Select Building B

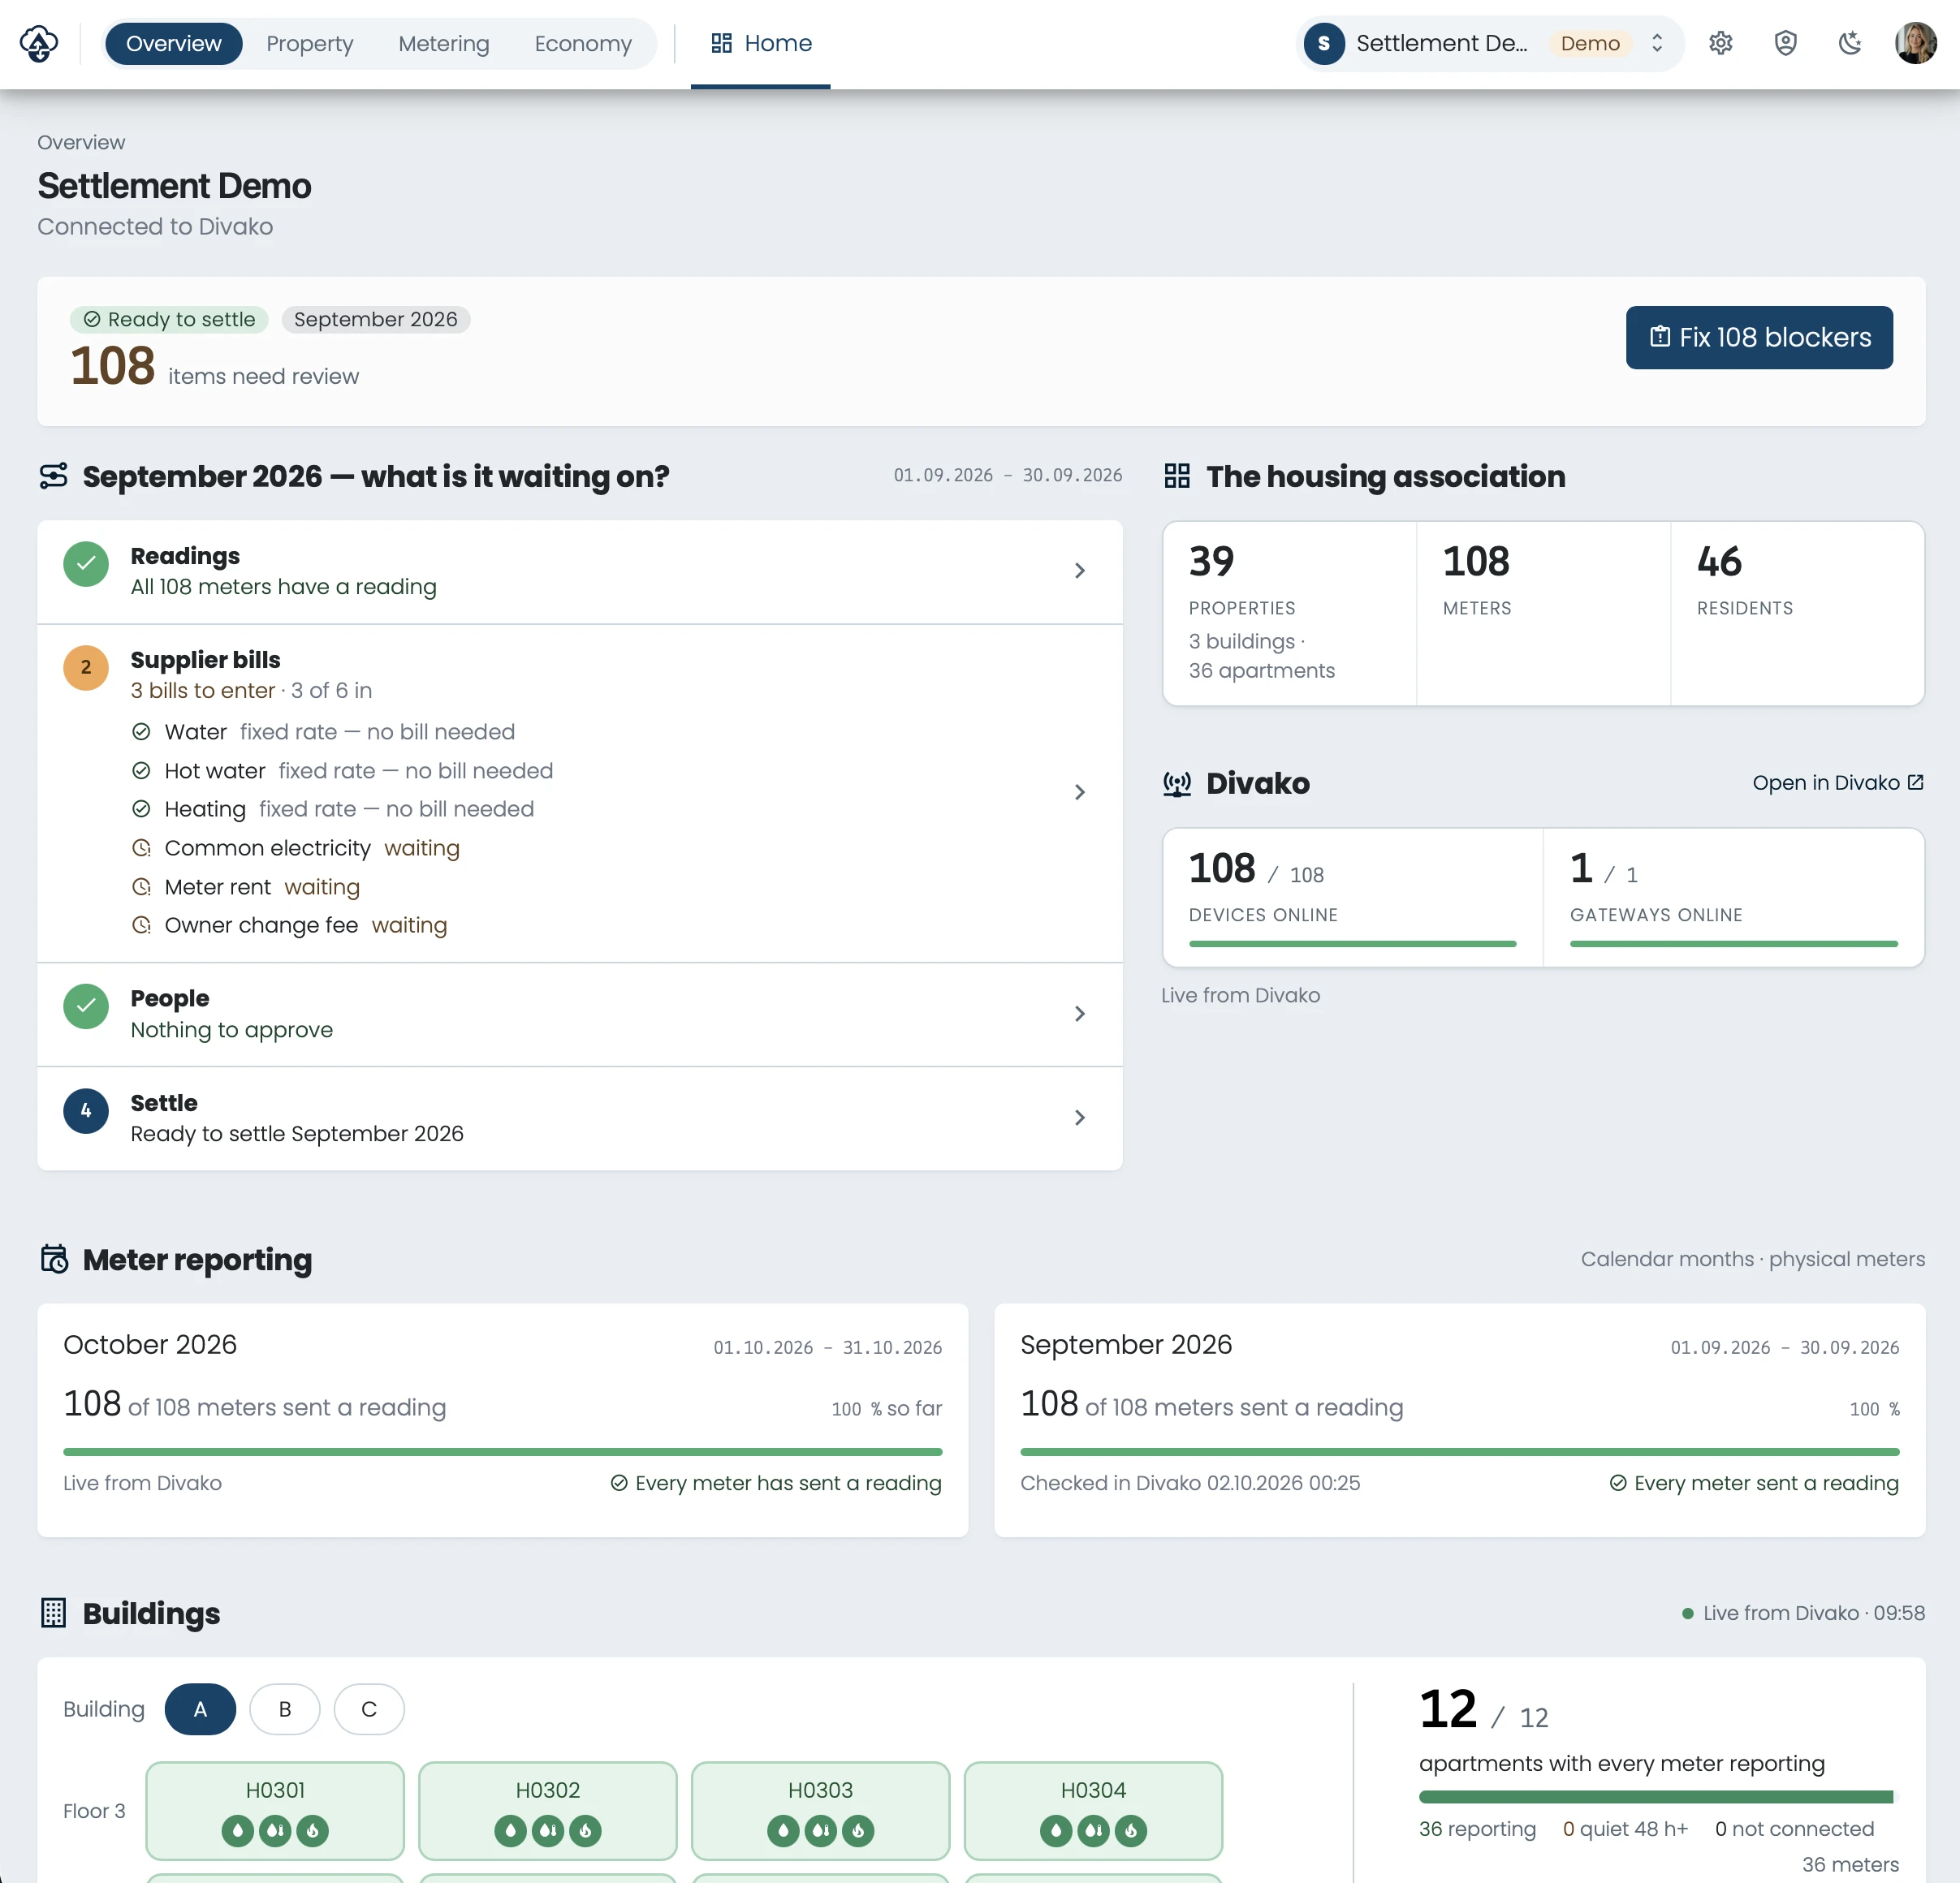(285, 1709)
